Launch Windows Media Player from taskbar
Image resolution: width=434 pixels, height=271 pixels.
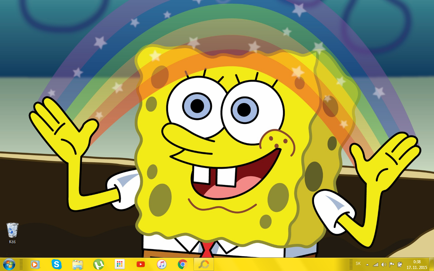point(35,264)
